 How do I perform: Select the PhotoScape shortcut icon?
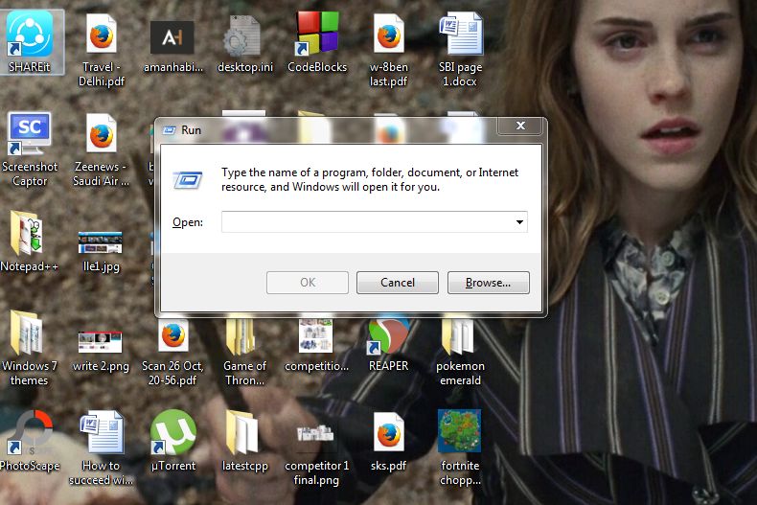pyautogui.click(x=30, y=440)
